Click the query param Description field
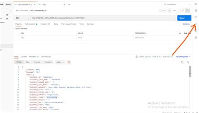The height and width of the screenshot is (113, 199). click(162, 38)
